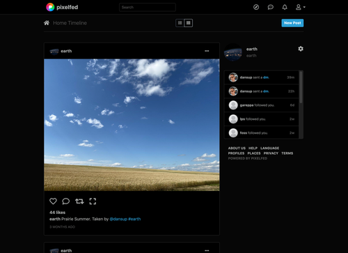This screenshot has width=348, height=253.
Task: Click the lps notification avatar
Action: tap(233, 119)
